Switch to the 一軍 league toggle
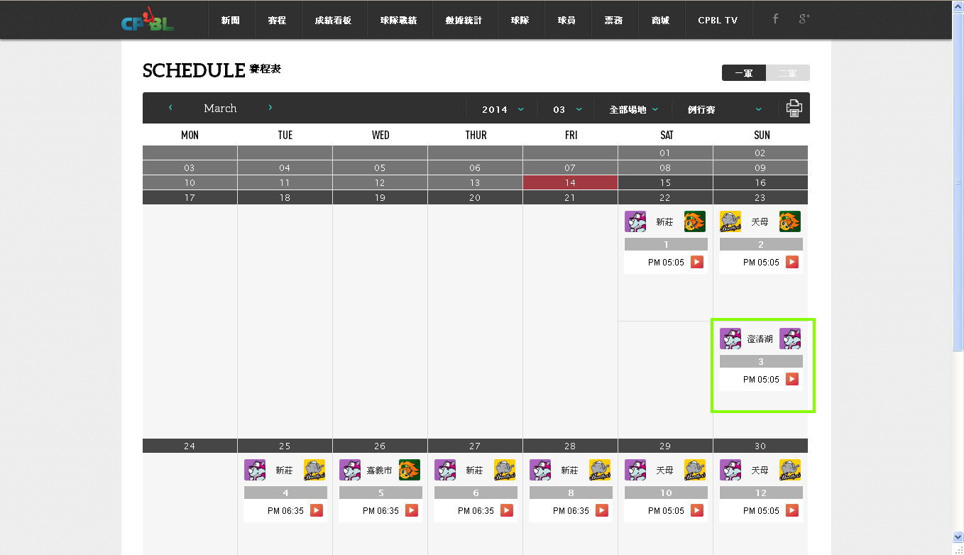The height and width of the screenshot is (555, 964). (744, 73)
